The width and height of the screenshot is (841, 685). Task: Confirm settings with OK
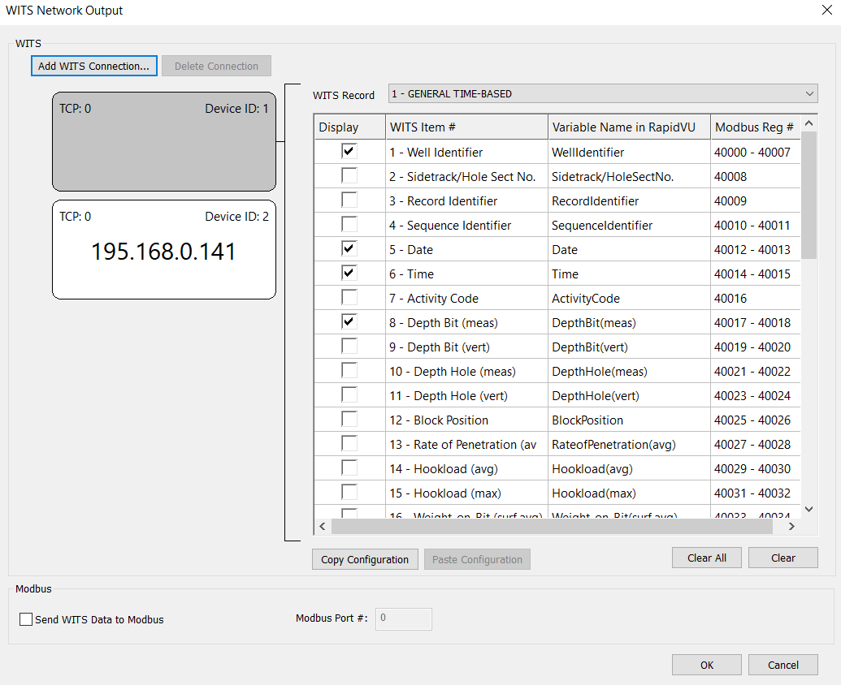click(x=706, y=665)
